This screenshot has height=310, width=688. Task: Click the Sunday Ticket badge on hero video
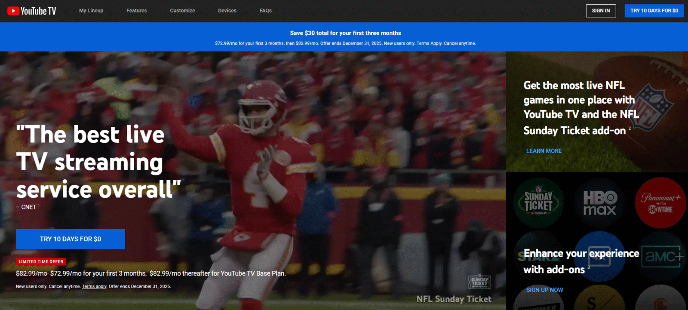click(x=479, y=282)
